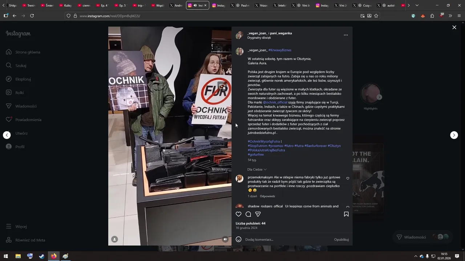Open Również od Meta menu
The height and width of the screenshot is (261, 465).
25,240
